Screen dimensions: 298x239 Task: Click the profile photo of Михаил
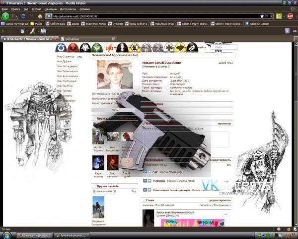tap(115, 74)
